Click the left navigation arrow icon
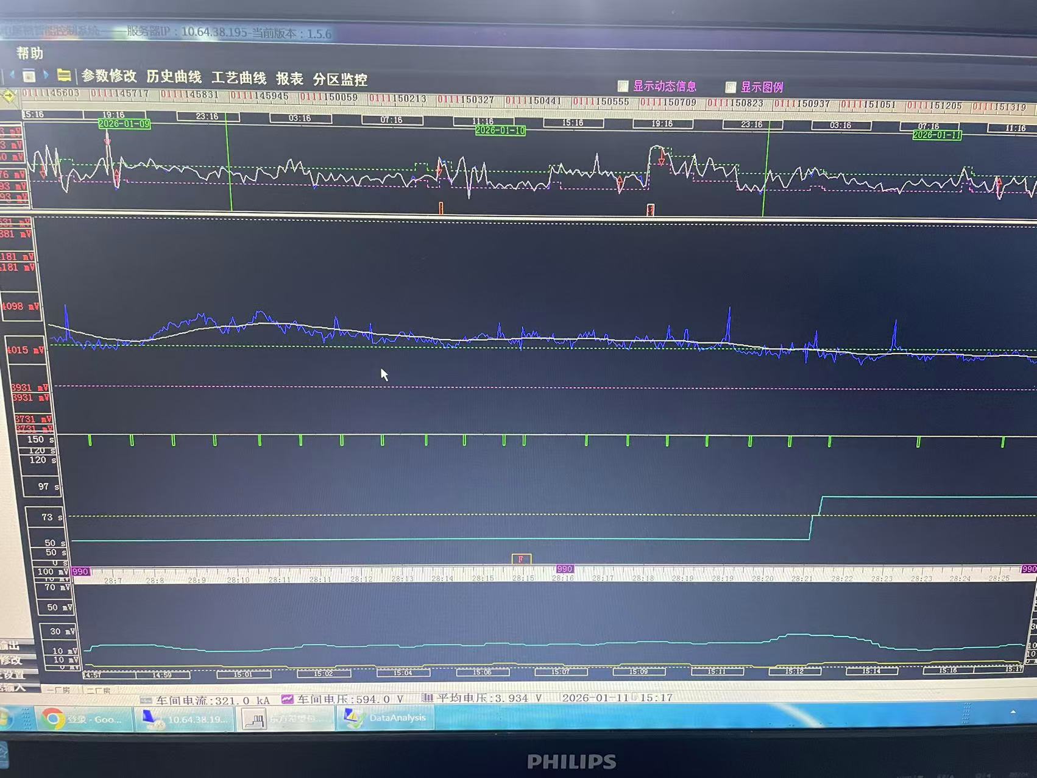Screen dimensions: 1037x778 tap(12, 76)
